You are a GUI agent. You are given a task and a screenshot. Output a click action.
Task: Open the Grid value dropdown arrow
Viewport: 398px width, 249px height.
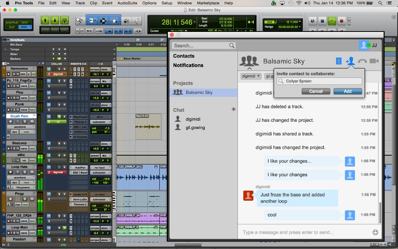300,22
